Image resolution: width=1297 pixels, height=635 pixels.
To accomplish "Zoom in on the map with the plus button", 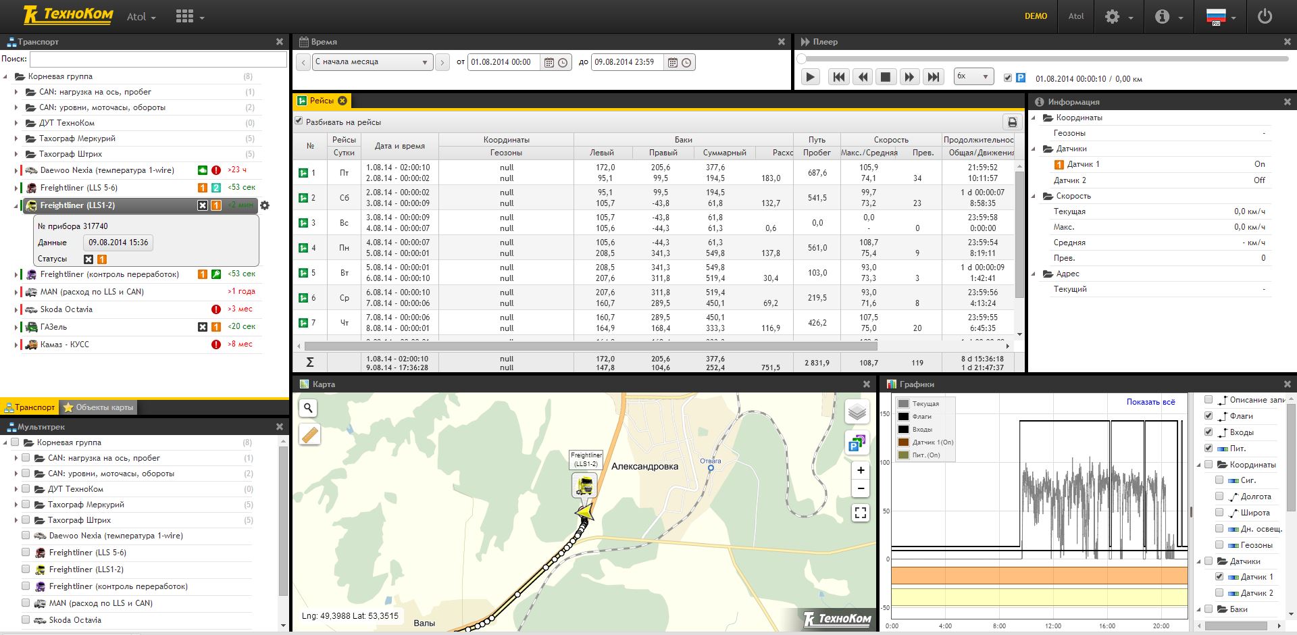I will (860, 470).
